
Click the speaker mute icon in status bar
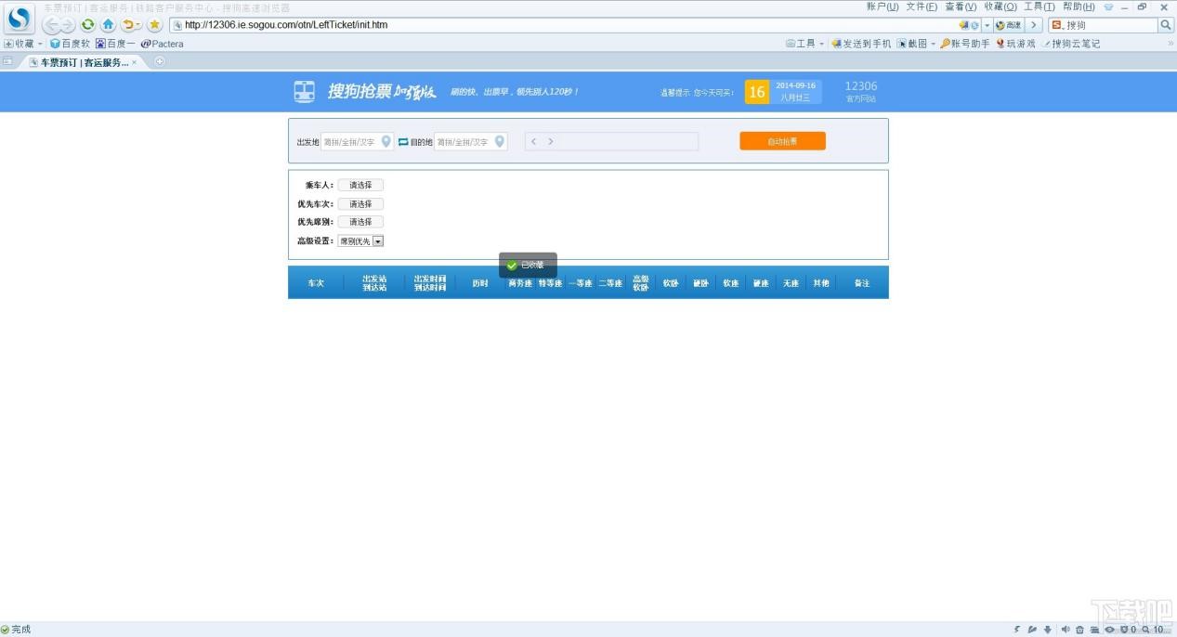[x=1066, y=629]
